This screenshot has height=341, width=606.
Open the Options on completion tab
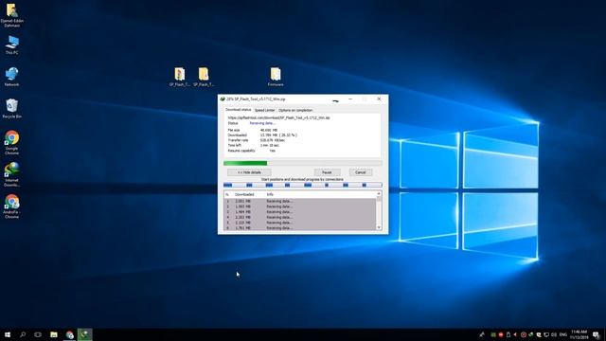pos(295,110)
